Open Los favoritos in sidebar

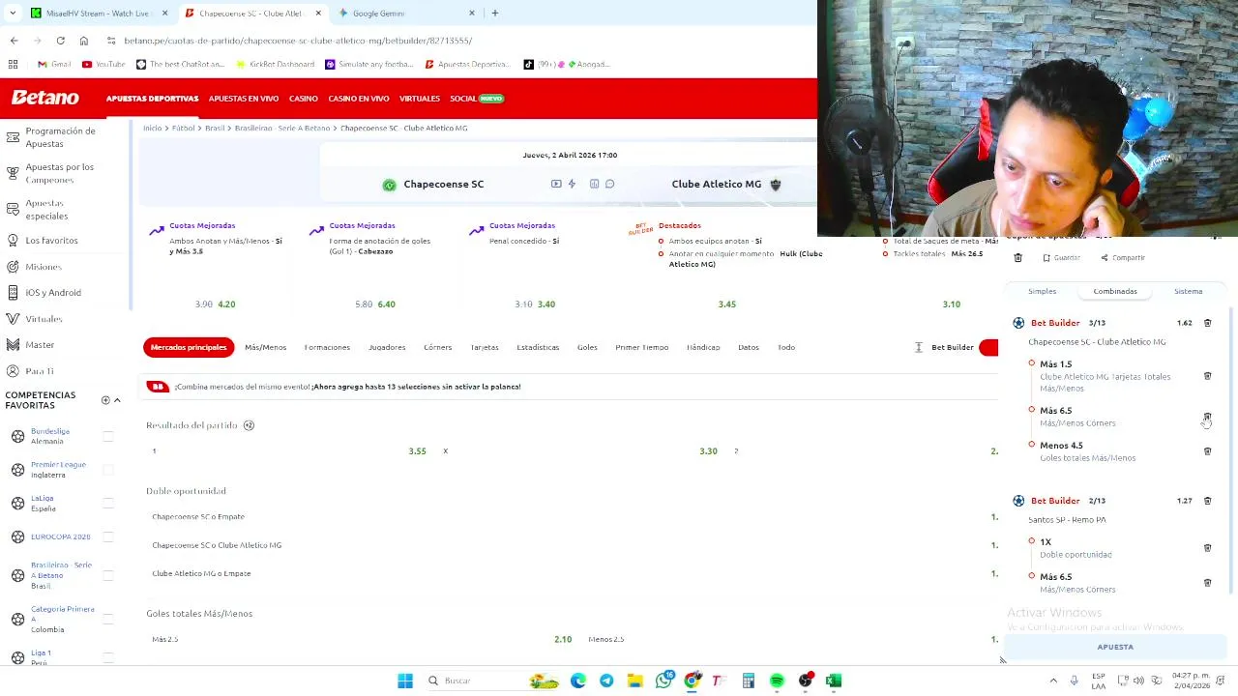[x=51, y=240]
